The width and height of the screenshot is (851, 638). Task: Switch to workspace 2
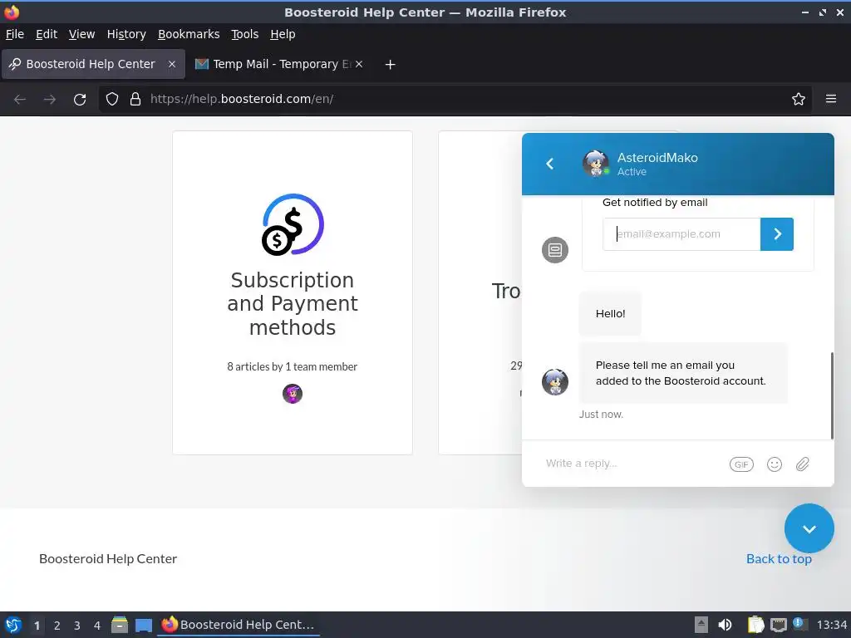pos(57,626)
